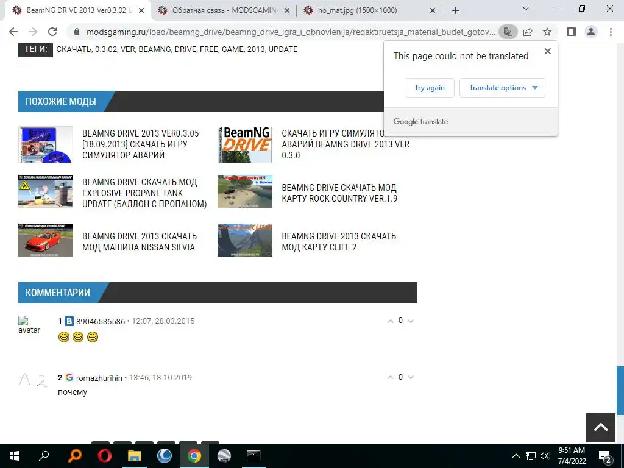The width and height of the screenshot is (624, 468).
Task: Upvote comment by 89046536586
Action: 391,321
